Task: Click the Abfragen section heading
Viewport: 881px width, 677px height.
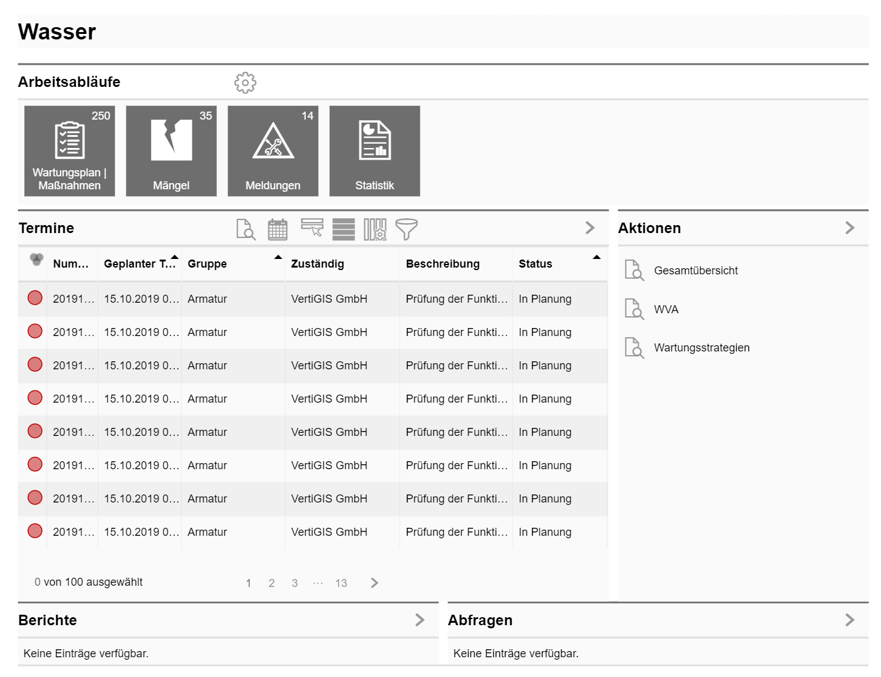Action: point(480,620)
